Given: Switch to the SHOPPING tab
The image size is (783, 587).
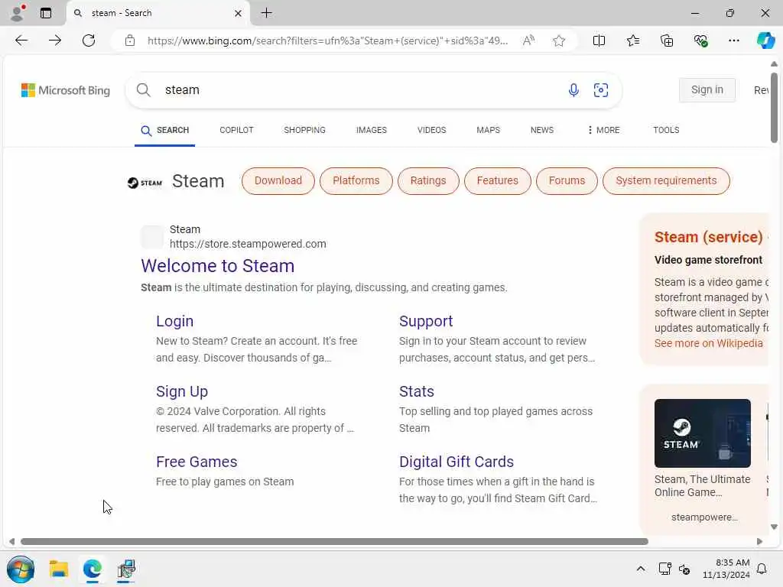Looking at the screenshot, I should click(x=304, y=130).
